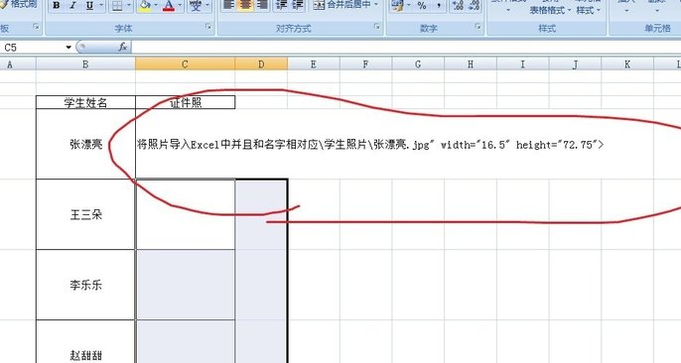Select the cell containing 王三朵
Image resolution: width=681 pixels, height=363 pixels.
point(85,214)
